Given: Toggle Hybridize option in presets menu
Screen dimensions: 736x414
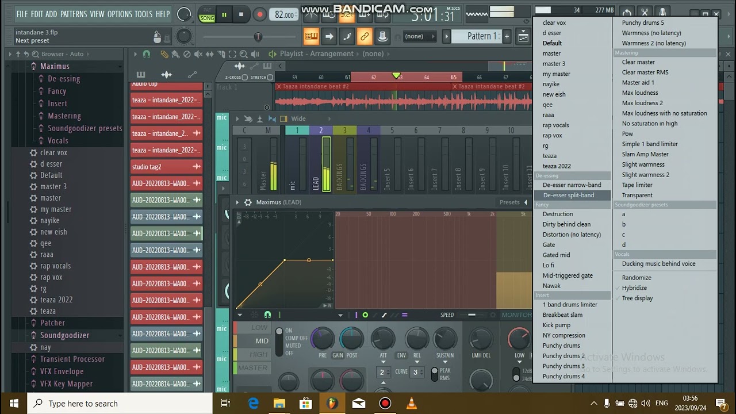Looking at the screenshot, I should [634, 288].
